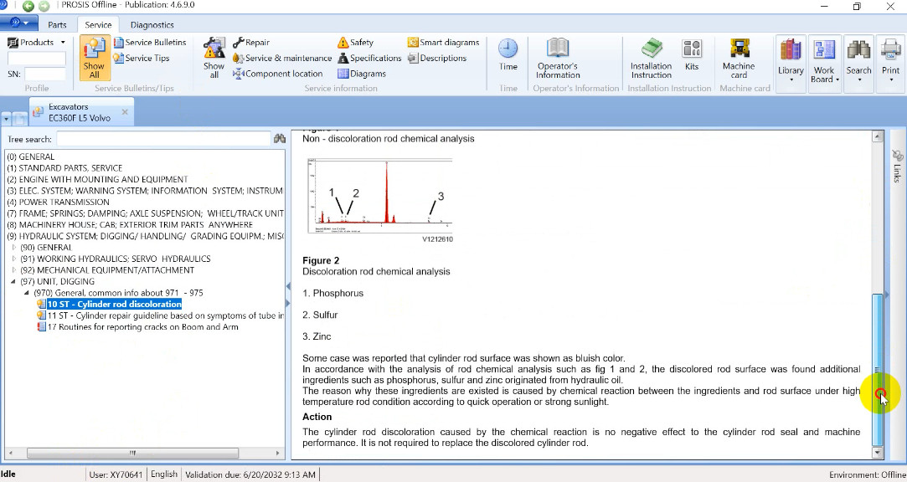This screenshot has height=482, width=907.
Task: Select (2) ENGINE WITH MOUNTING AND EQUIPMENT
Action: [97, 179]
